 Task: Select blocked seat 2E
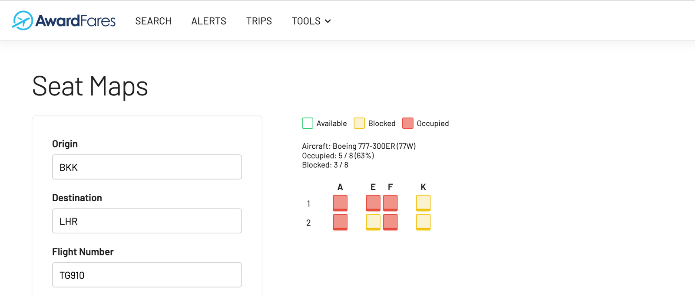pos(373,222)
